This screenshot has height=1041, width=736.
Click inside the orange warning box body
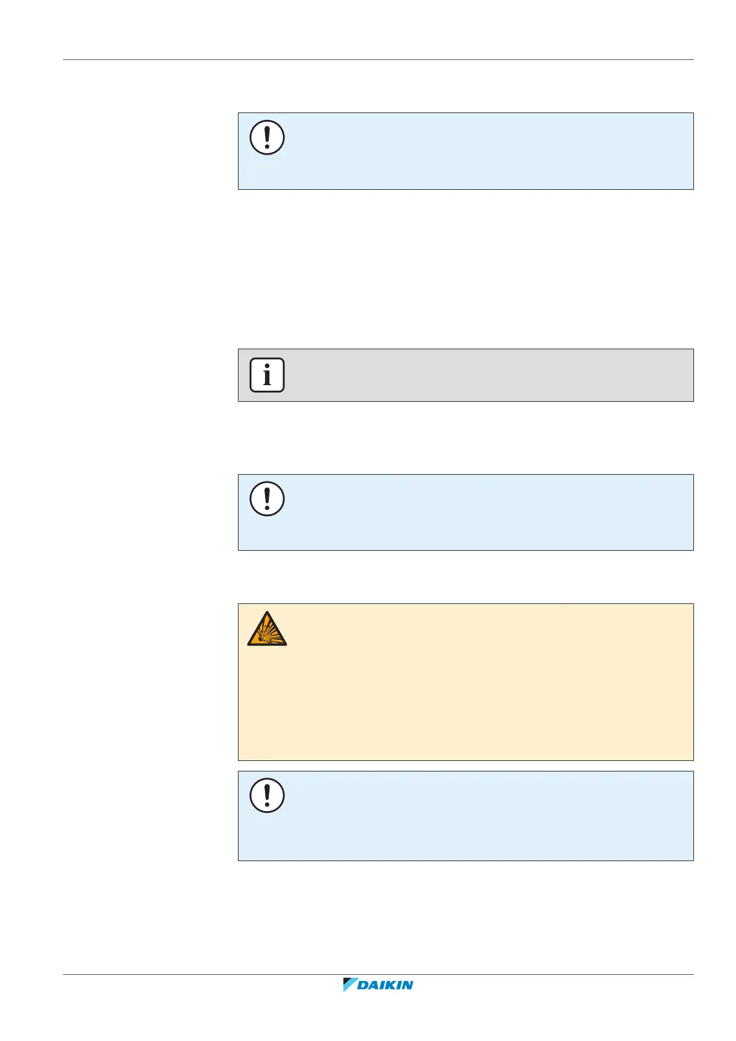tap(482, 692)
